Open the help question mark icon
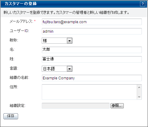148x127 pixels. point(142,4)
